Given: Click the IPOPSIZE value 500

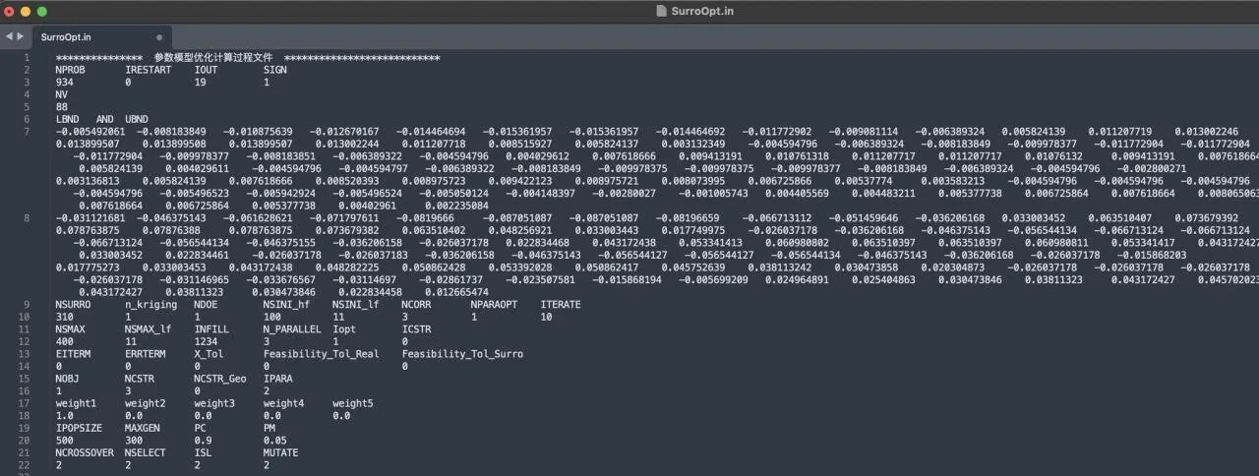Looking at the screenshot, I should pyautogui.click(x=64, y=440).
